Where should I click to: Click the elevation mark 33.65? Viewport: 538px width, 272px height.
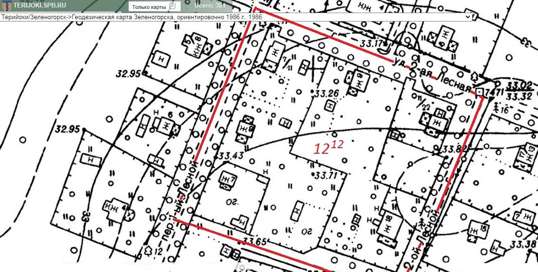pos(254,241)
